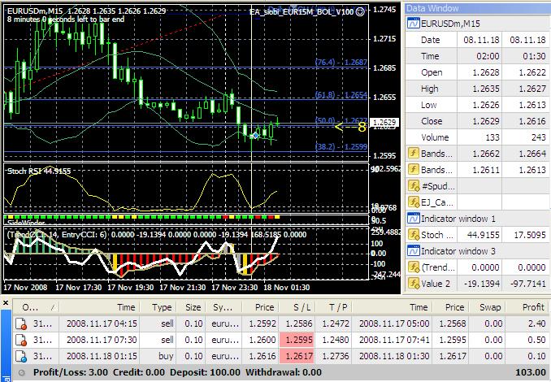Sort by the Size column header

click(191, 307)
